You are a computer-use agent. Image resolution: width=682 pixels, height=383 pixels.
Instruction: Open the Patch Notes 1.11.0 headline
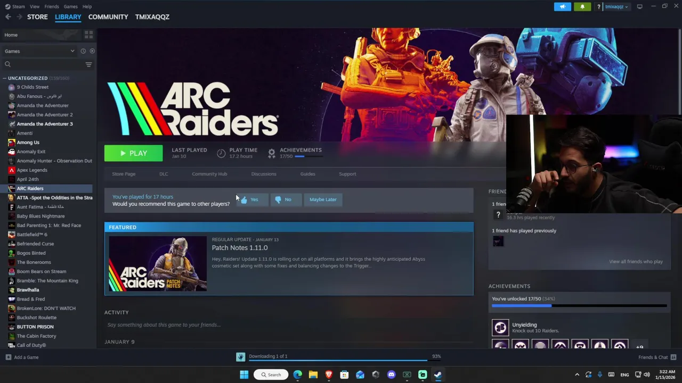240,248
